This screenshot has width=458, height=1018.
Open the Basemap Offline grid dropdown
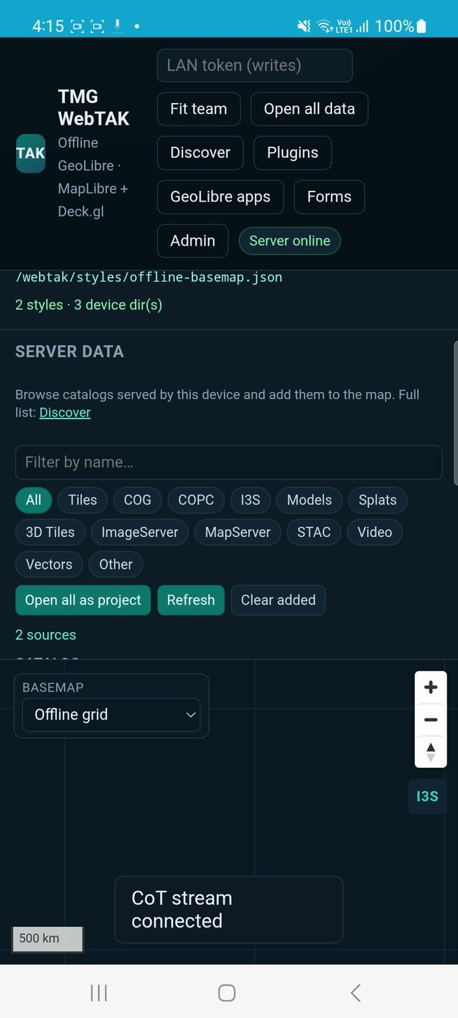tap(111, 715)
